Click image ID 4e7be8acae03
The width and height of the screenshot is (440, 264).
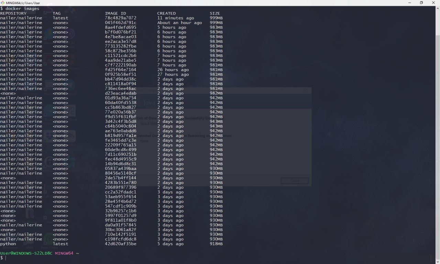(121, 37)
